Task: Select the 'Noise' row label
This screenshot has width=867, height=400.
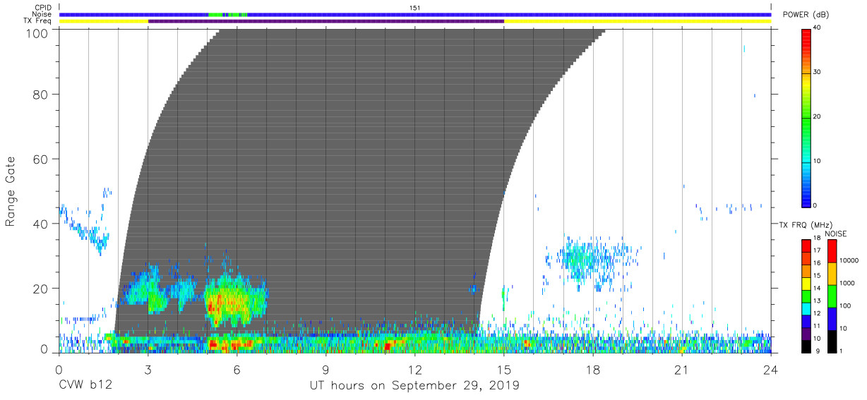Action: [43, 14]
